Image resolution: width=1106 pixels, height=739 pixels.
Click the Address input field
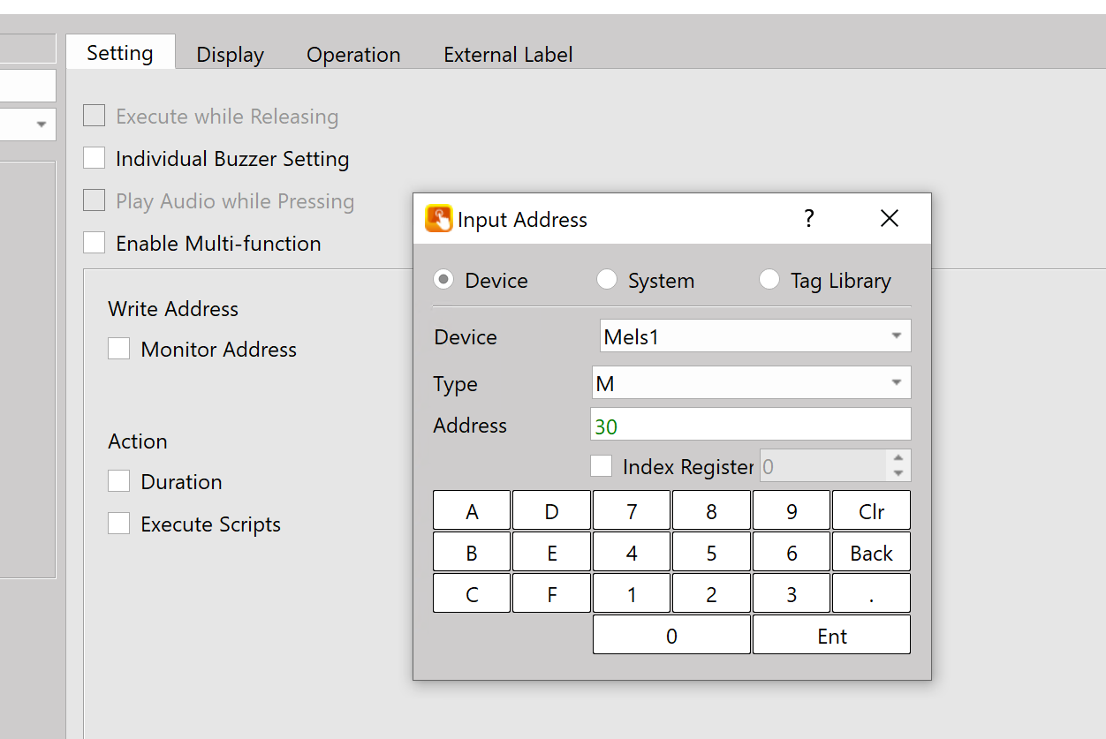tap(750, 426)
